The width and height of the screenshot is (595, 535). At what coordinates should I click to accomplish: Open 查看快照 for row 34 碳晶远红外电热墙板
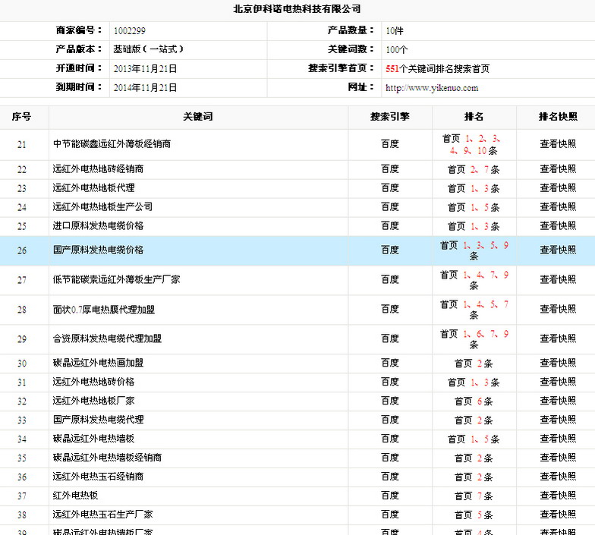click(558, 439)
